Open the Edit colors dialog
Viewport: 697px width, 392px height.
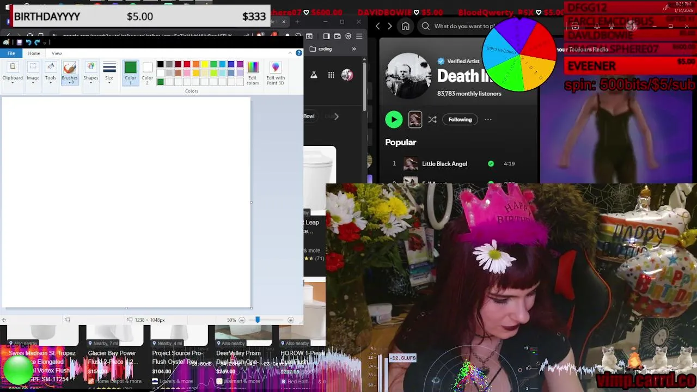coord(253,72)
